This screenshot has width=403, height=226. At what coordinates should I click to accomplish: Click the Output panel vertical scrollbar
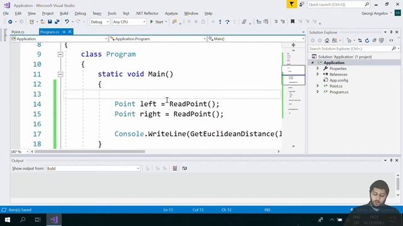[398, 185]
